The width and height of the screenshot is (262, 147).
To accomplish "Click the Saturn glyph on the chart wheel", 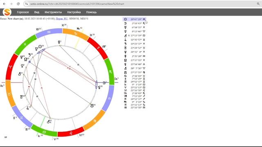I will 30,55.
